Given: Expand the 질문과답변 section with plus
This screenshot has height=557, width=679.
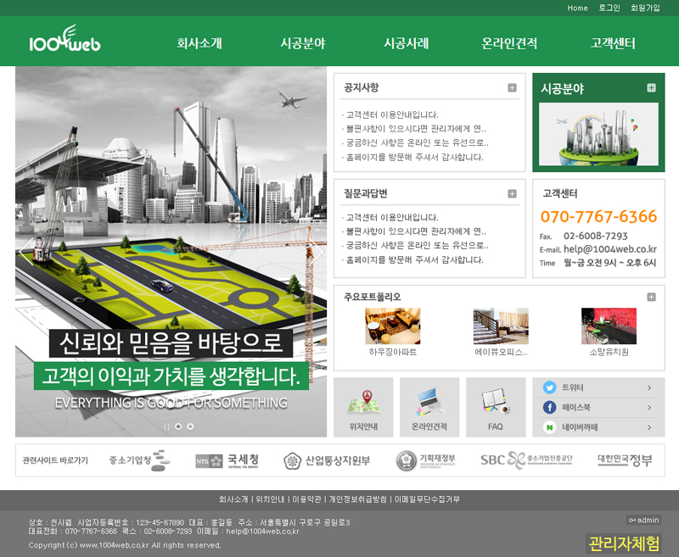Looking at the screenshot, I should pos(512,193).
